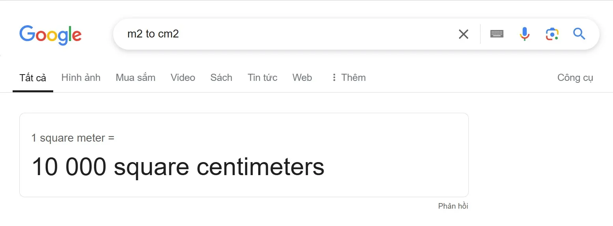The width and height of the screenshot is (613, 226).
Task: Open the 'Mua sắm' shopping tab
Action: click(136, 78)
